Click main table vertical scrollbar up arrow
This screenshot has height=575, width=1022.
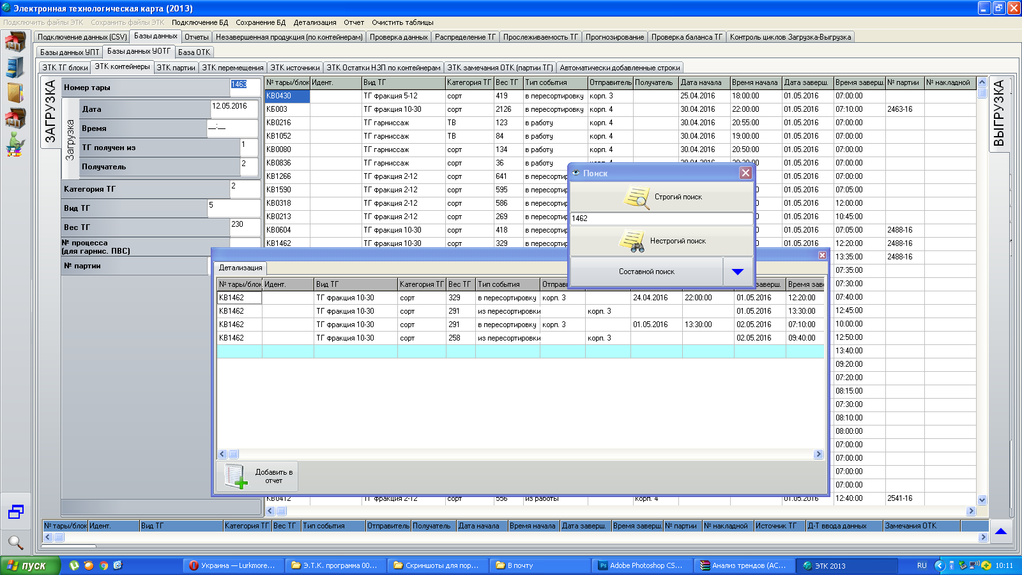pos(982,82)
